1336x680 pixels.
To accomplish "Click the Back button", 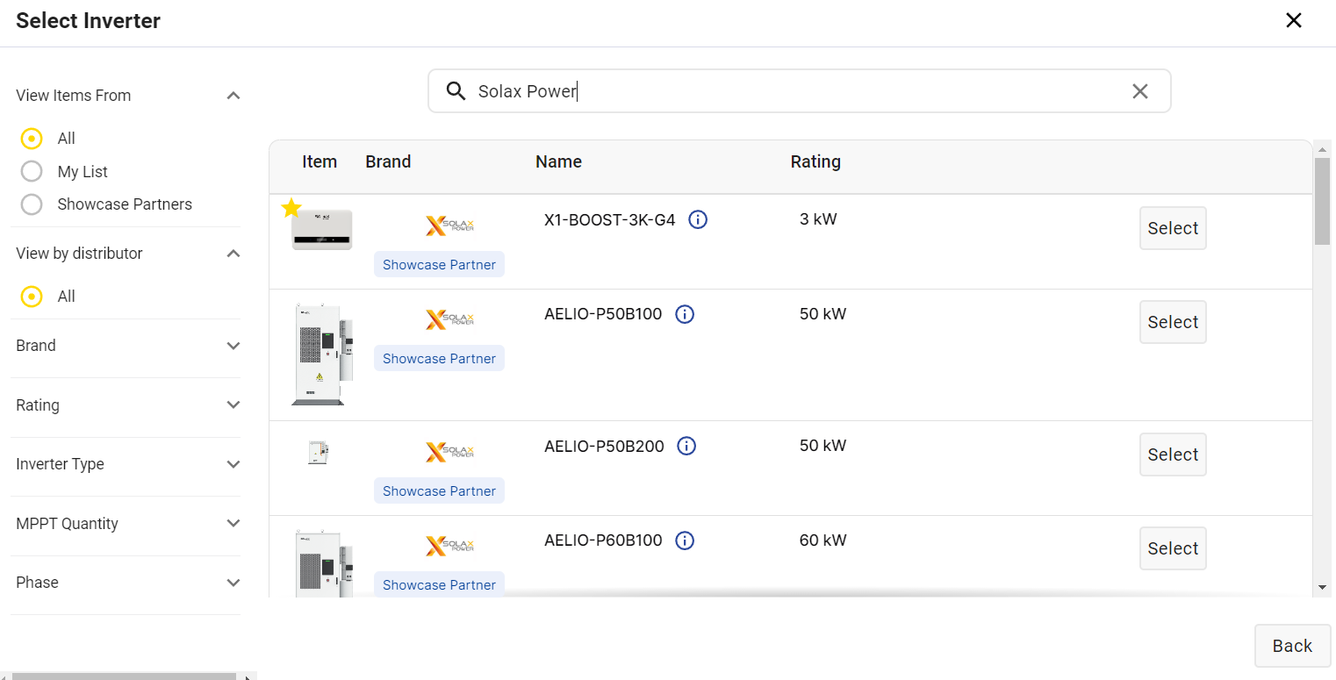I will click(1292, 646).
